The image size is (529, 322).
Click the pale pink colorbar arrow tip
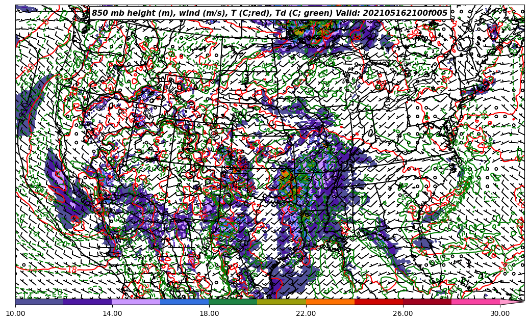(x=512, y=302)
